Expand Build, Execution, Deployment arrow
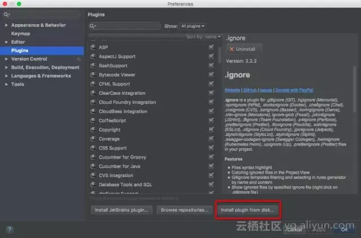This screenshot has width=361, height=238. (x=6, y=68)
